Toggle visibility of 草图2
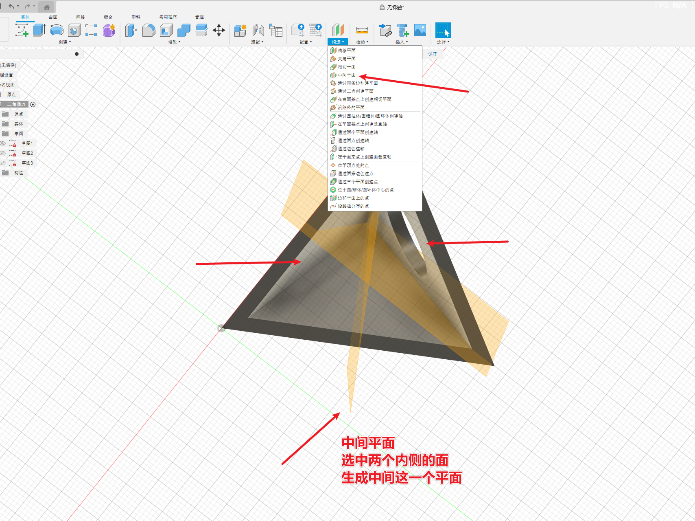Image resolution: width=695 pixels, height=521 pixels. click(3, 153)
